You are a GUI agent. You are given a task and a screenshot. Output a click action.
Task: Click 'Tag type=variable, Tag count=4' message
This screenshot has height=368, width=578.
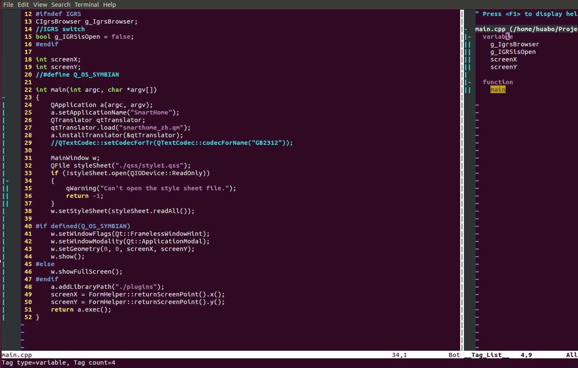click(x=59, y=363)
